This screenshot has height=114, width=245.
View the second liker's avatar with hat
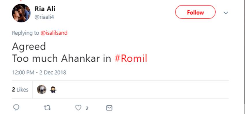(53, 90)
